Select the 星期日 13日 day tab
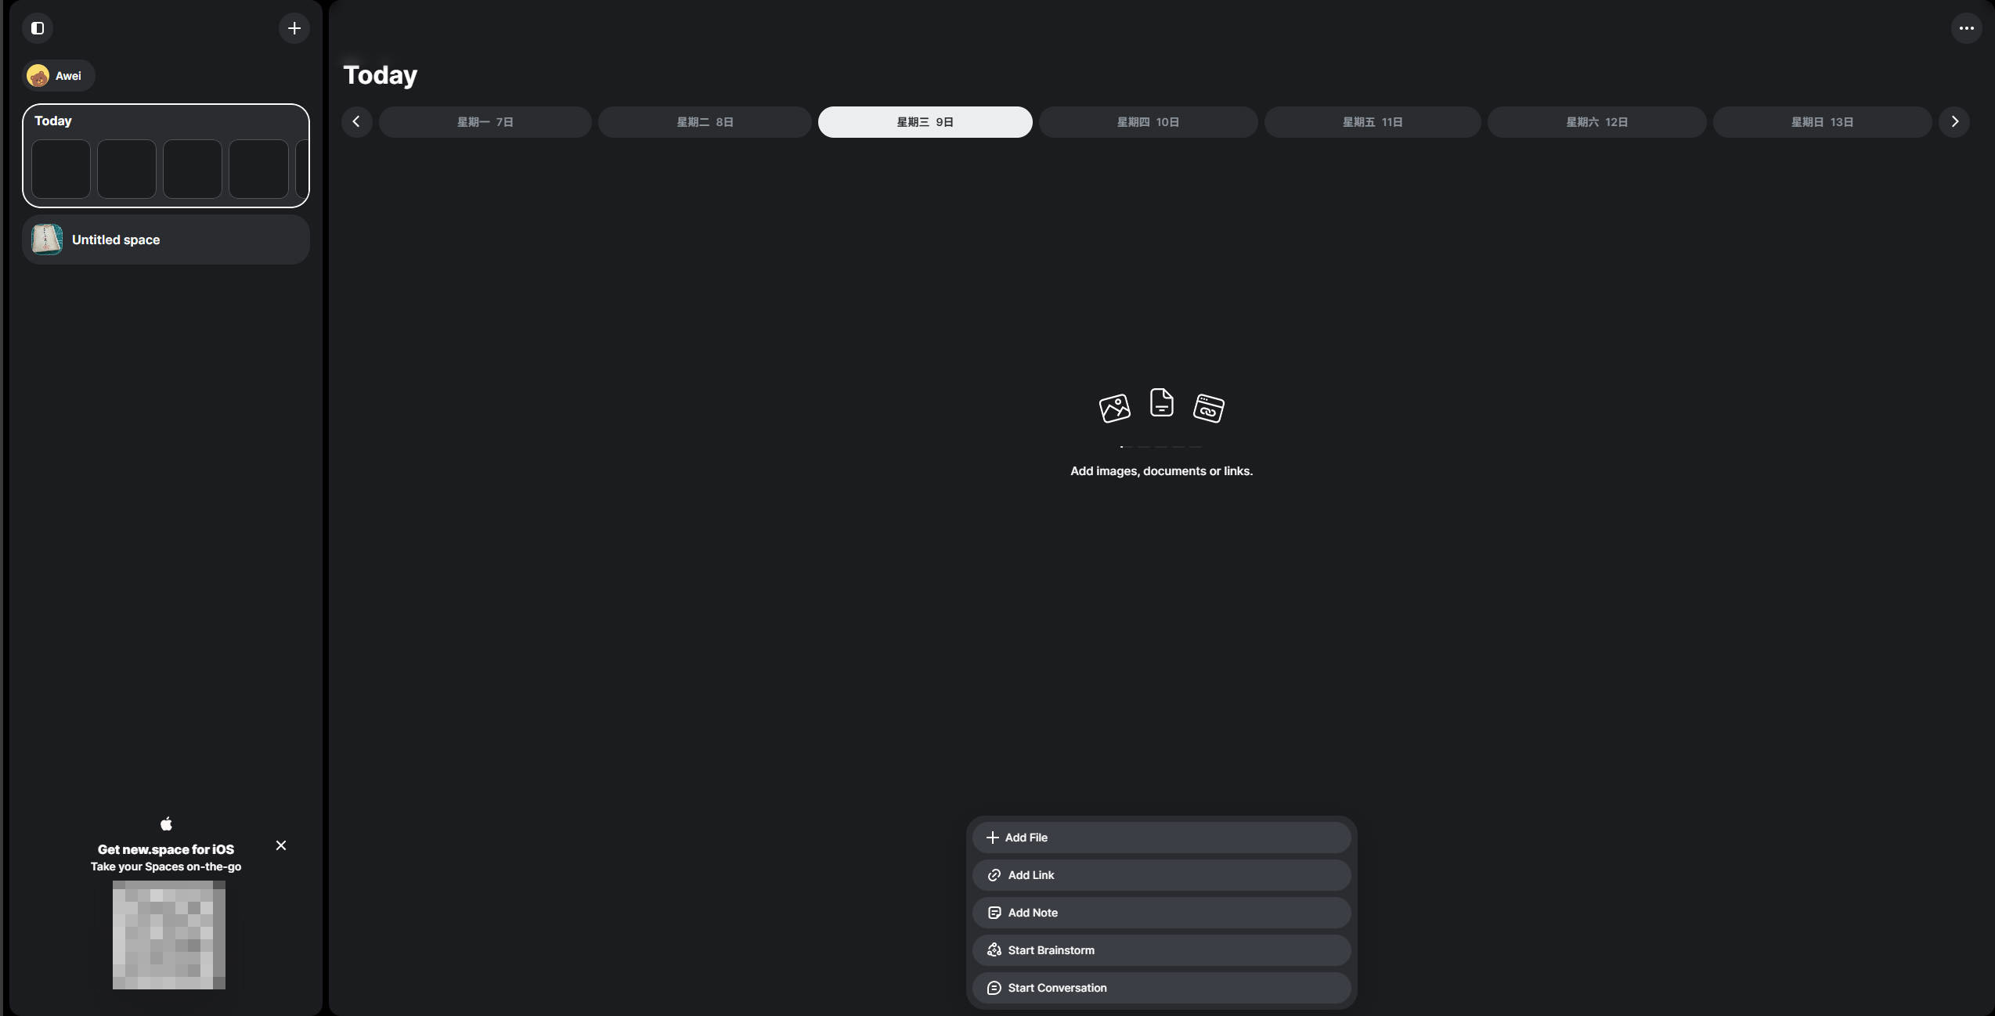1995x1016 pixels. coord(1823,122)
